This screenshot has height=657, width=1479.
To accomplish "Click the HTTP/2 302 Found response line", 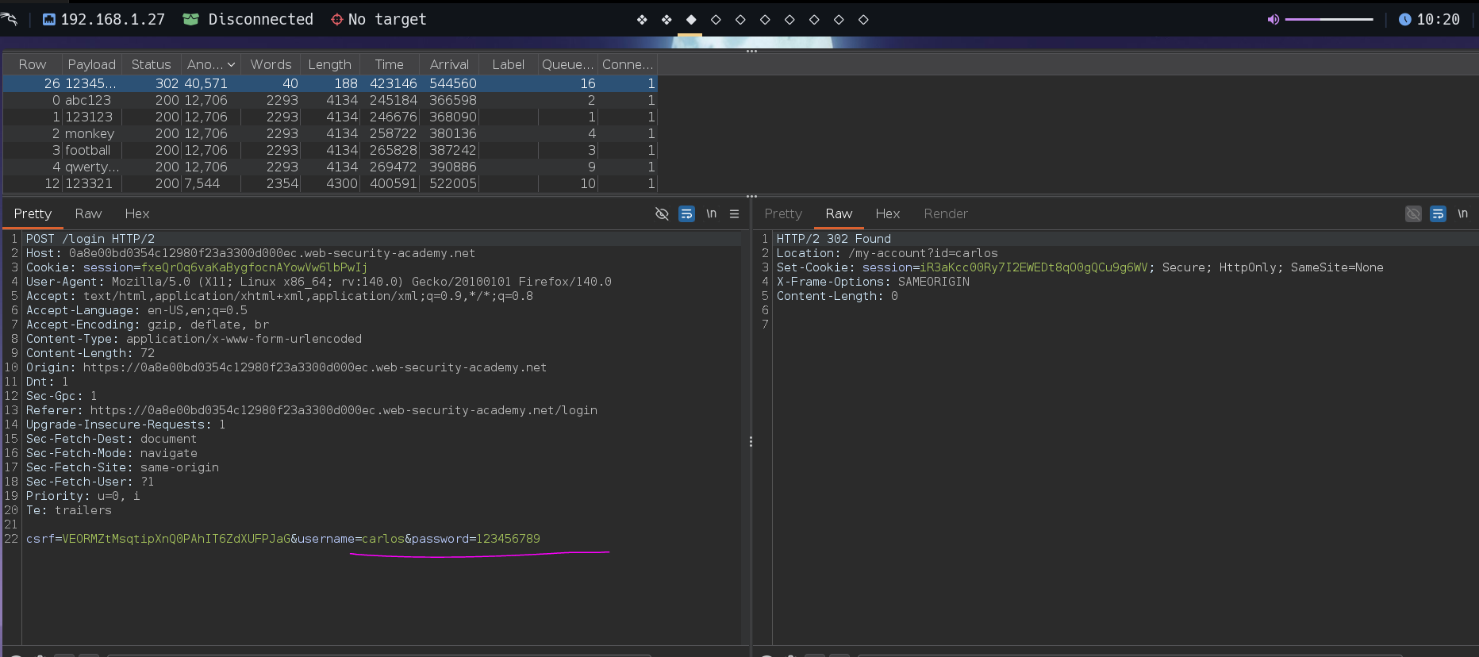I will pos(834,239).
